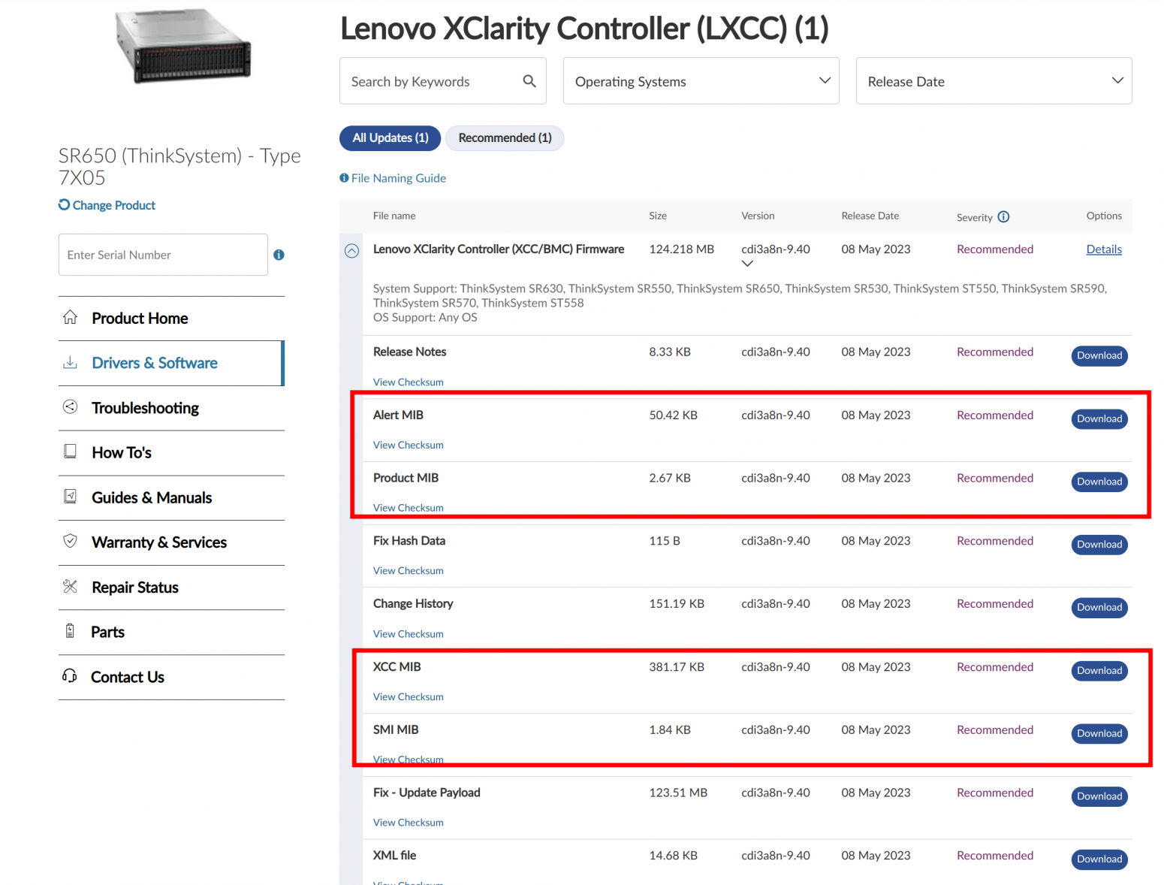1164x885 pixels.
Task: Open Product Home menu item
Action: (171, 319)
